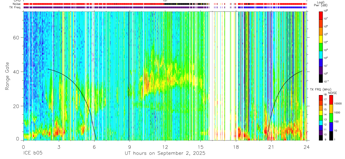Viewport: 345px width, 159px height.
Task: Click the TX FRQ legend label '14'
Action: (x=325, y=115)
